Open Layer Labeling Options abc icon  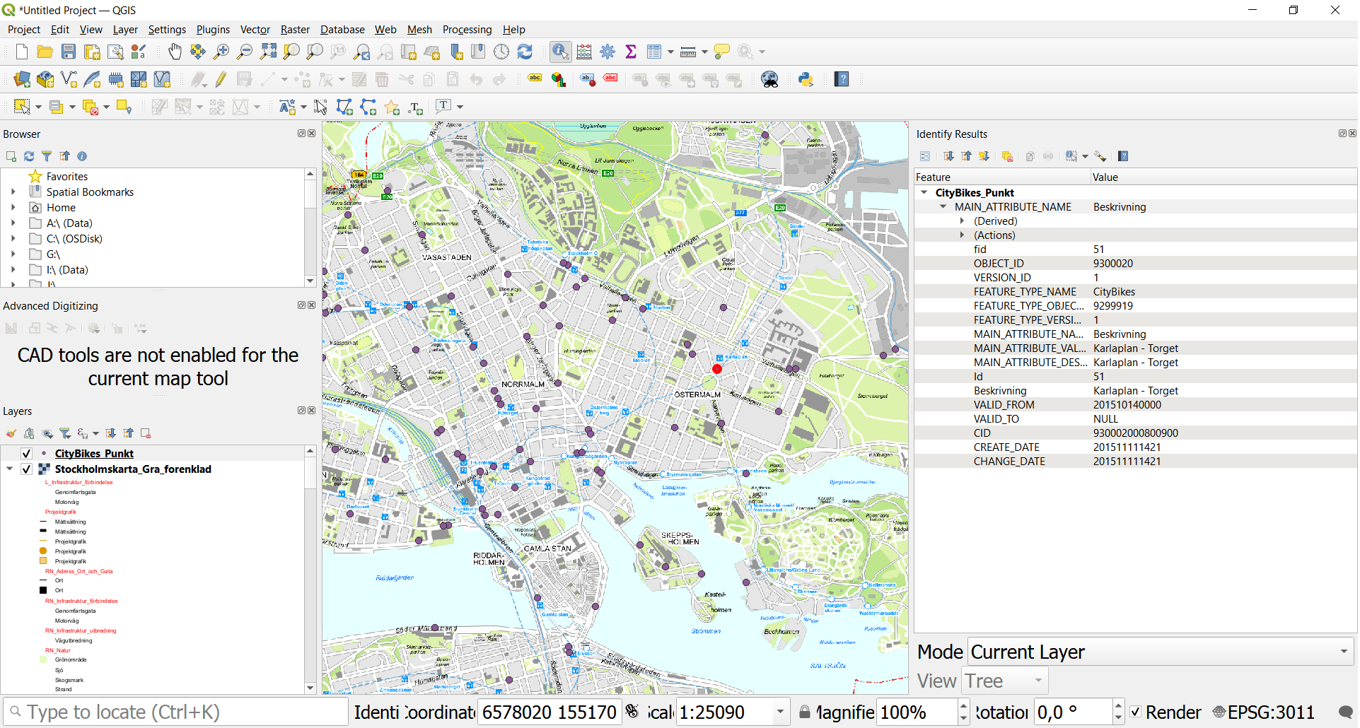(535, 78)
